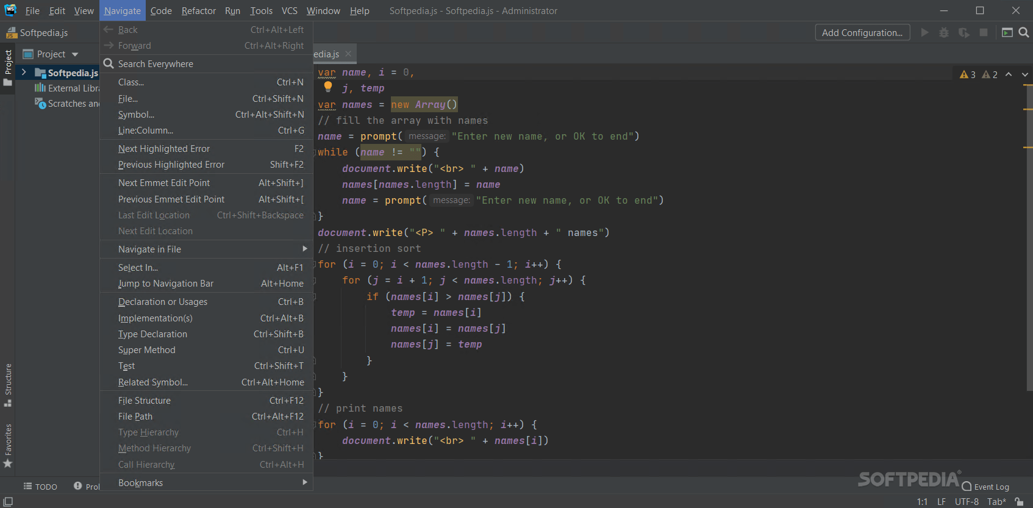This screenshot has width=1033, height=508.
Task: Select File... in the Navigate menu
Action: [206, 98]
